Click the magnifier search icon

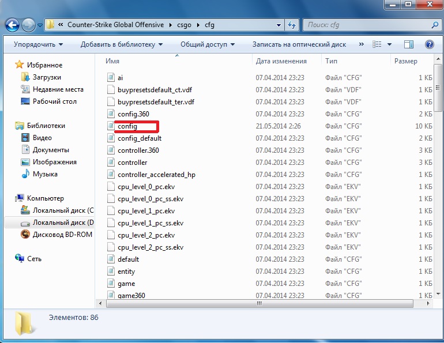[435, 25]
